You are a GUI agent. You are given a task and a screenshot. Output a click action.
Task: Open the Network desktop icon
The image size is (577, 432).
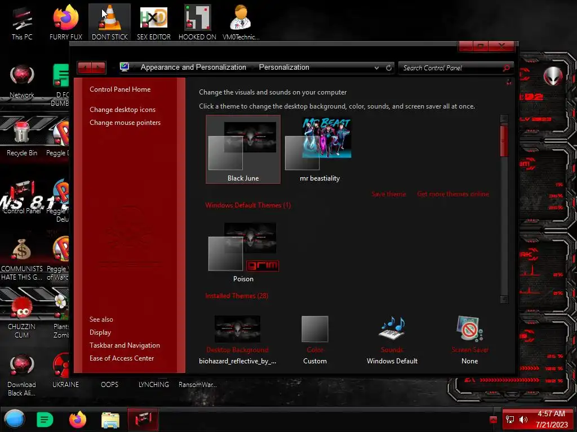22,82
